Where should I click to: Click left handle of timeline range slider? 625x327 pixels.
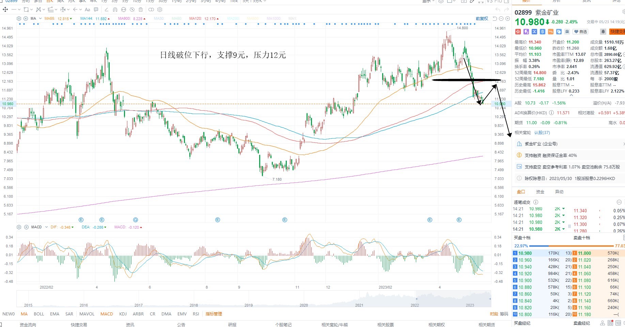pyautogui.click(x=416, y=299)
